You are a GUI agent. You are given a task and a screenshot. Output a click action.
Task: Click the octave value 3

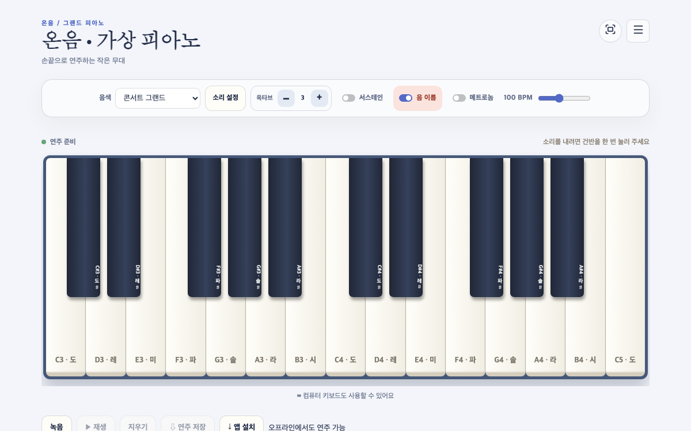302,98
